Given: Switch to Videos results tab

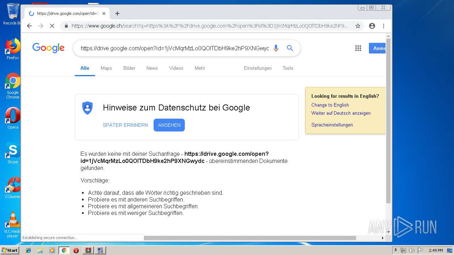Looking at the screenshot, I should 176,68.
